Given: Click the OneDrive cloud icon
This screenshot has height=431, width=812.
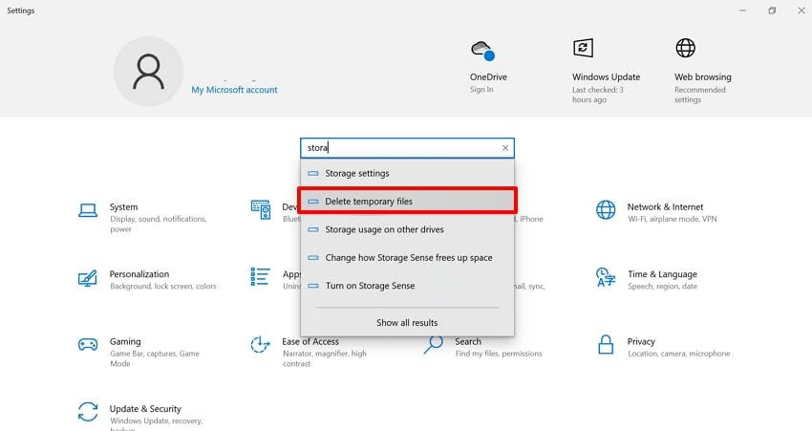Looking at the screenshot, I should click(482, 50).
